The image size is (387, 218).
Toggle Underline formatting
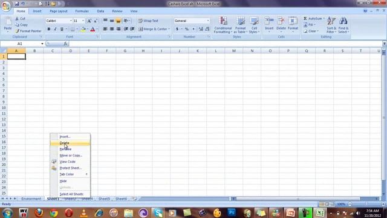[x=62, y=29]
